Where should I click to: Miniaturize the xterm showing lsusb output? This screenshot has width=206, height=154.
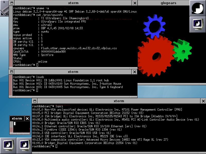12,72
